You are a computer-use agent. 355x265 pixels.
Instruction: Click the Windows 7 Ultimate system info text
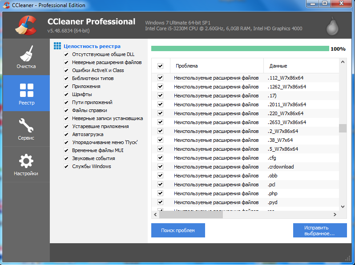(178, 23)
